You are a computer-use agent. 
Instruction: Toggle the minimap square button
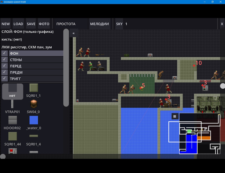click(x=175, y=116)
